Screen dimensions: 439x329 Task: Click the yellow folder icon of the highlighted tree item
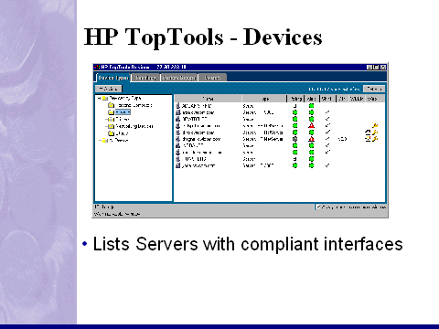(112, 112)
